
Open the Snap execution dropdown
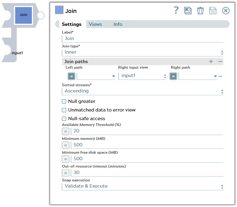tap(142, 186)
